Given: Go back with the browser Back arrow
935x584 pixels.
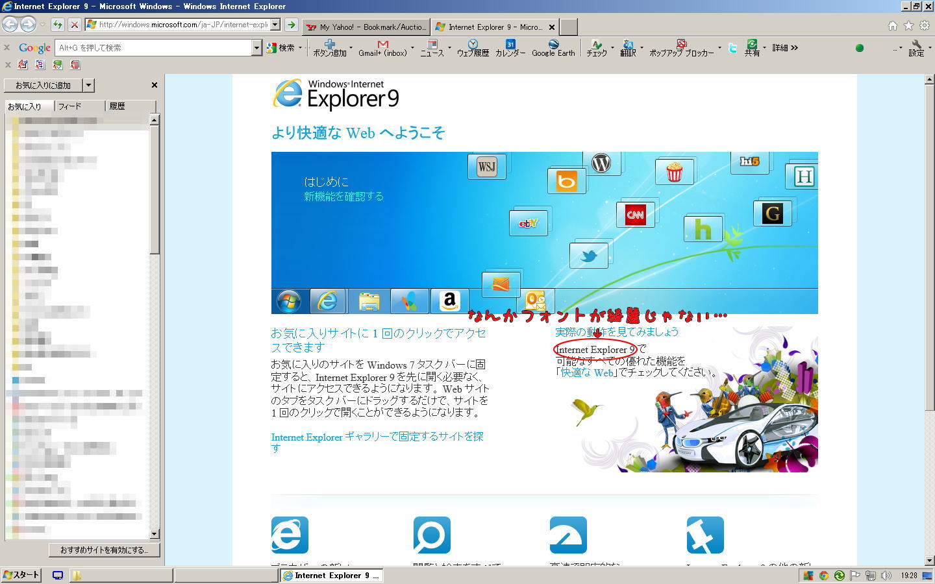Looking at the screenshot, I should pos(10,25).
